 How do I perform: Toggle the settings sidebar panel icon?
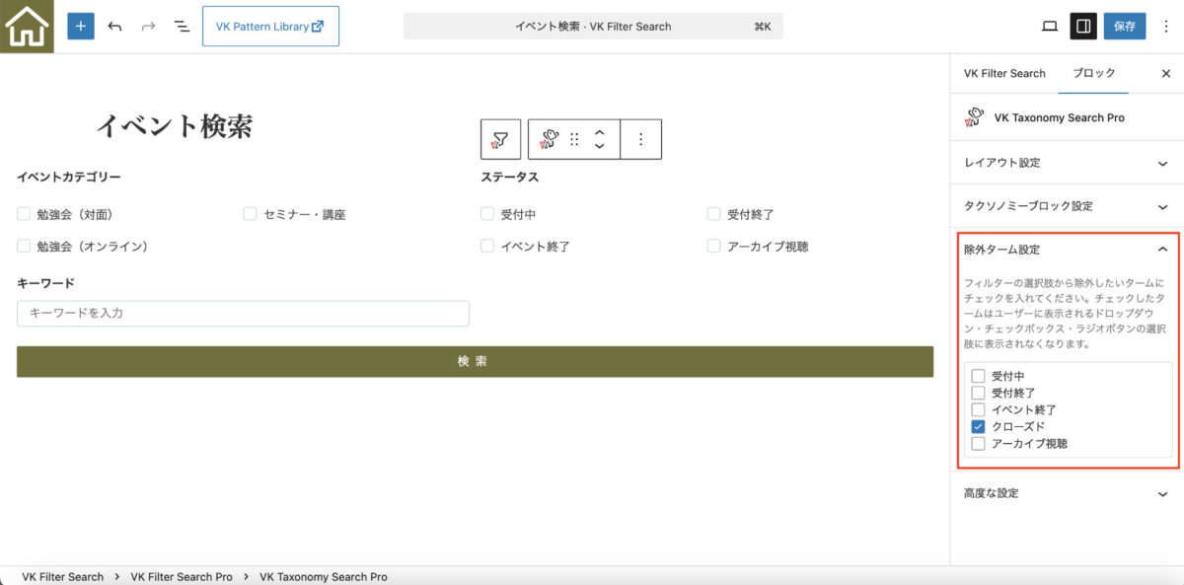1083,27
